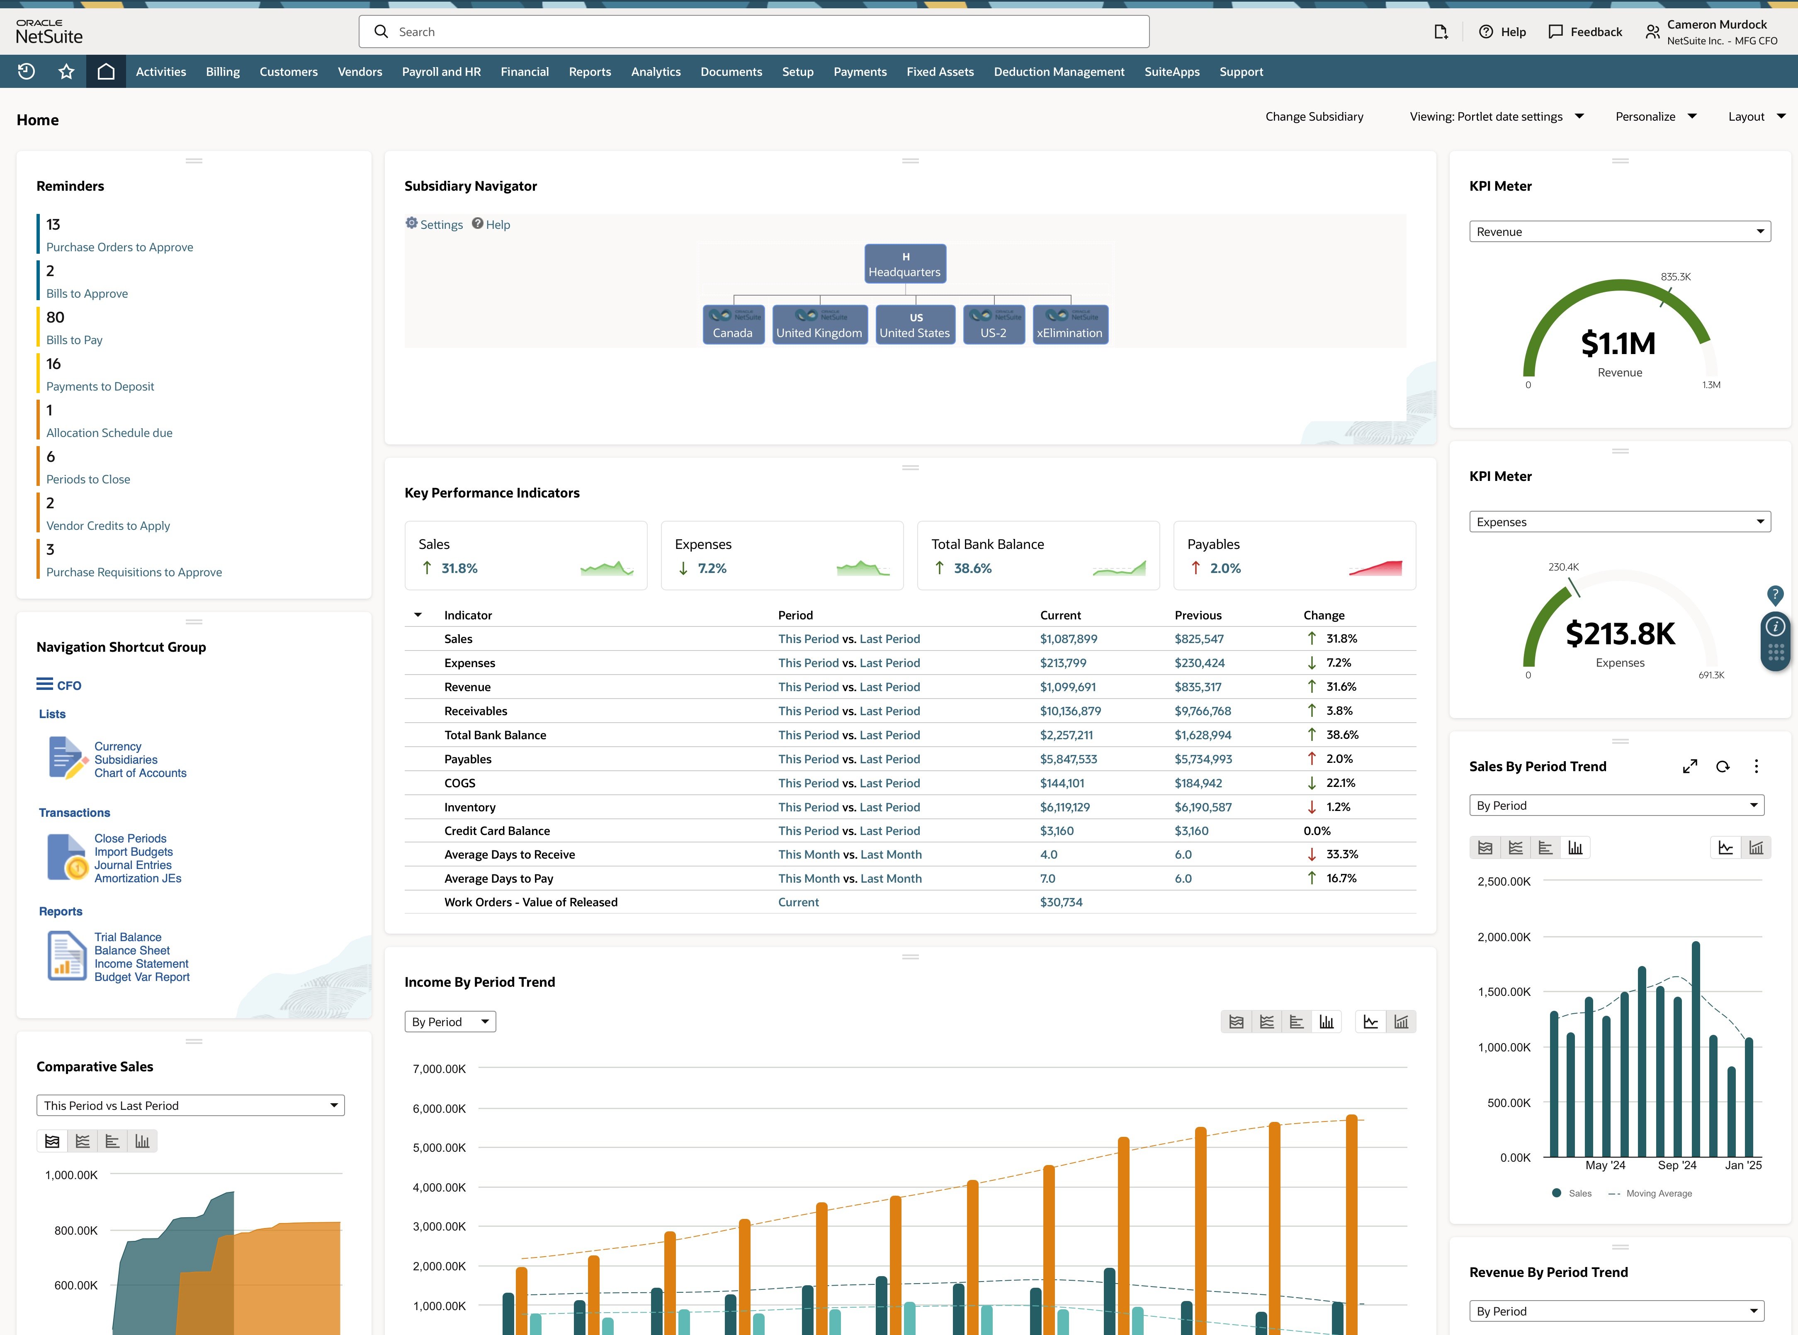Click the Shortcuts star icon
1798x1335 pixels.
tap(66, 71)
